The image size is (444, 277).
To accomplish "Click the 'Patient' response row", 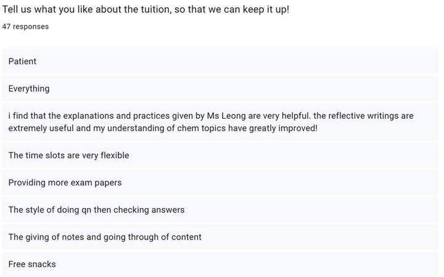I will (x=220, y=62).
